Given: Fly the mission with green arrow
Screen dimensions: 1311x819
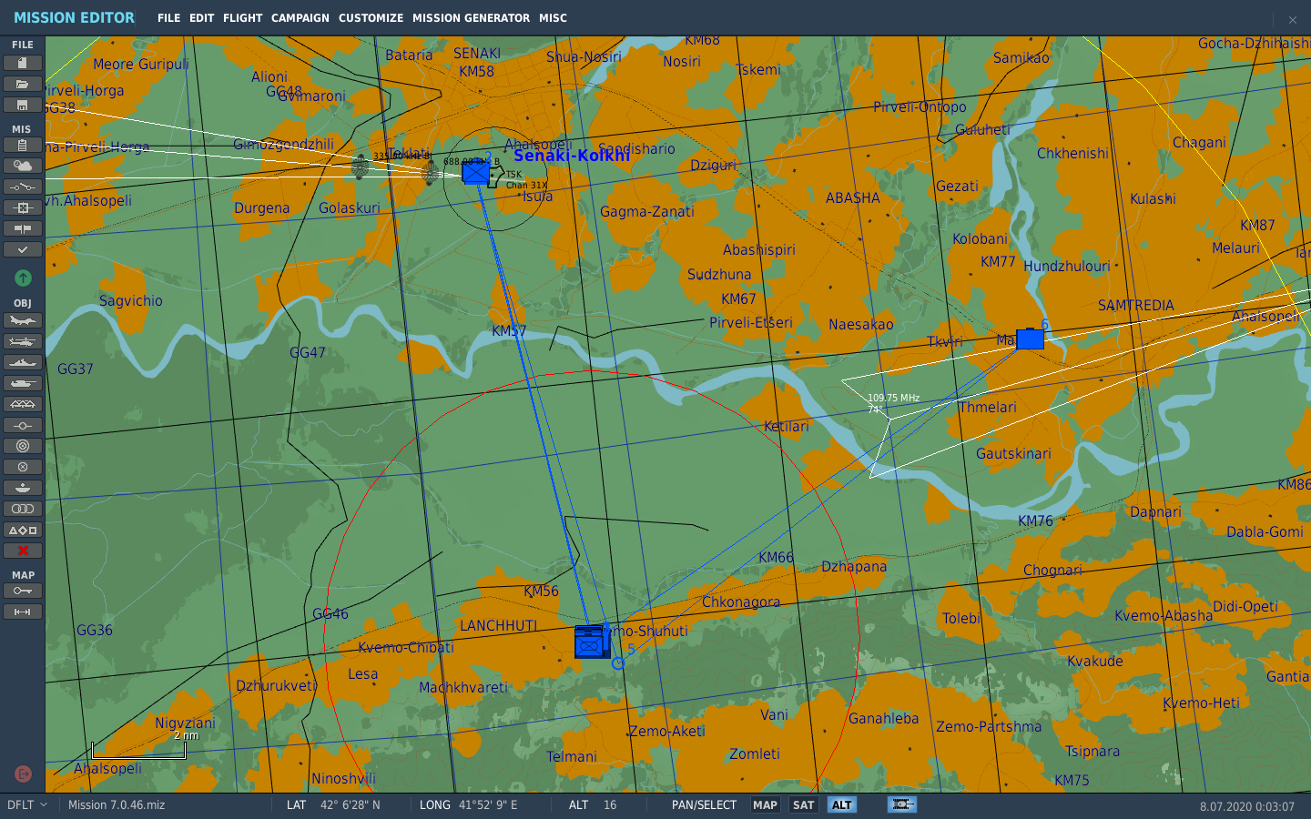Looking at the screenshot, I should point(23,278).
